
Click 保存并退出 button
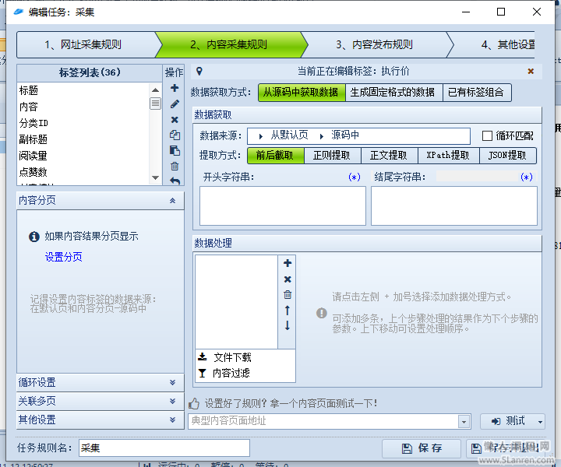click(506, 448)
